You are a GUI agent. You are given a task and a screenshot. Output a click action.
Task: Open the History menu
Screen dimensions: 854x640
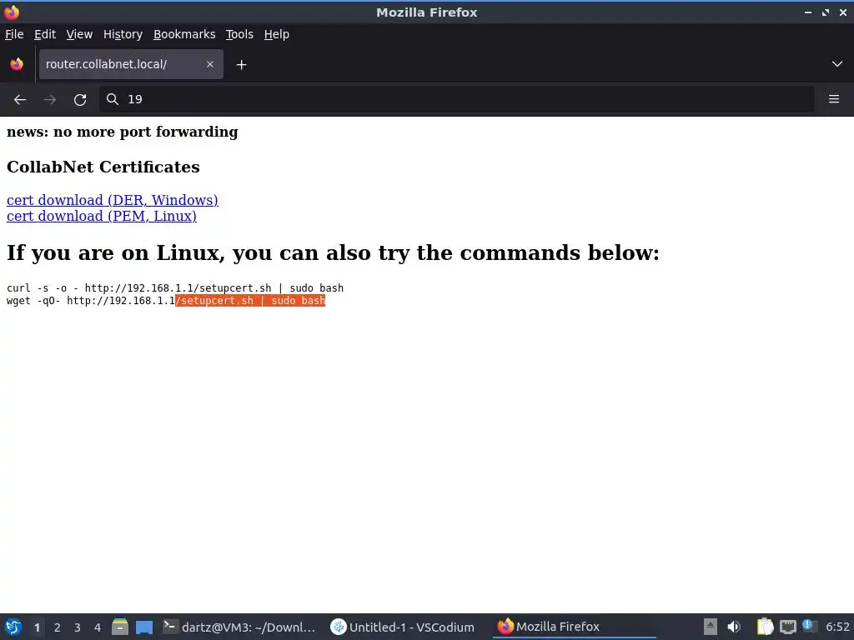click(x=123, y=34)
